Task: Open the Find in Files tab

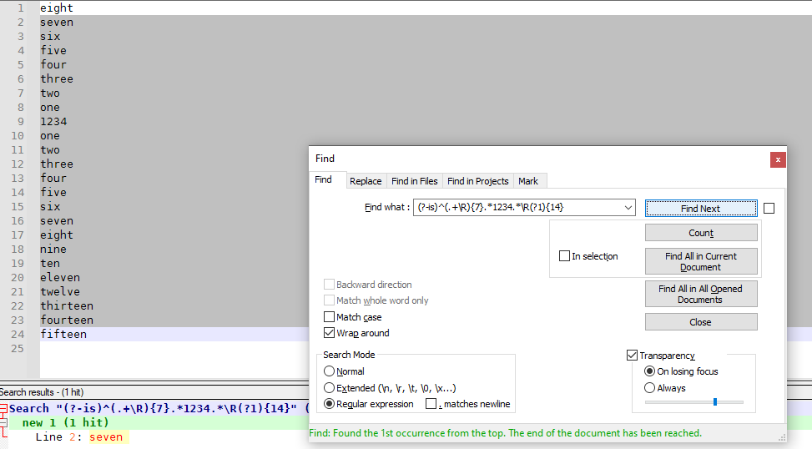Action: 414,181
